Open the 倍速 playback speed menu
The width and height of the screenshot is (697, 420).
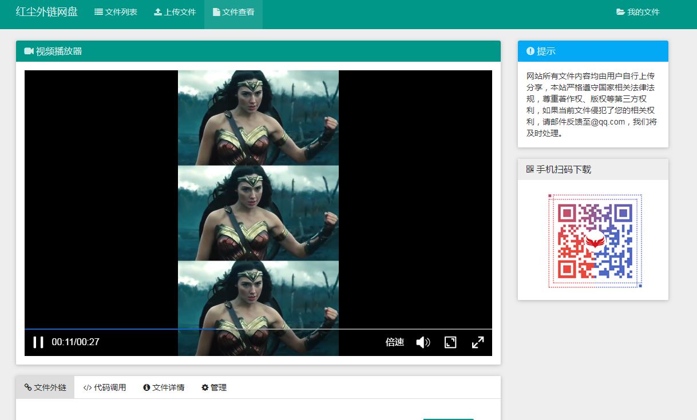395,342
